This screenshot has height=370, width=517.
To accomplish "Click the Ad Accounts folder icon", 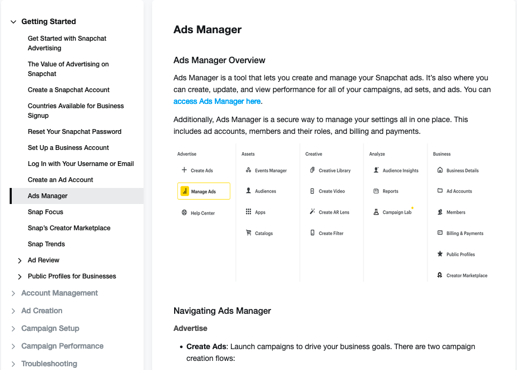I will pos(440,191).
